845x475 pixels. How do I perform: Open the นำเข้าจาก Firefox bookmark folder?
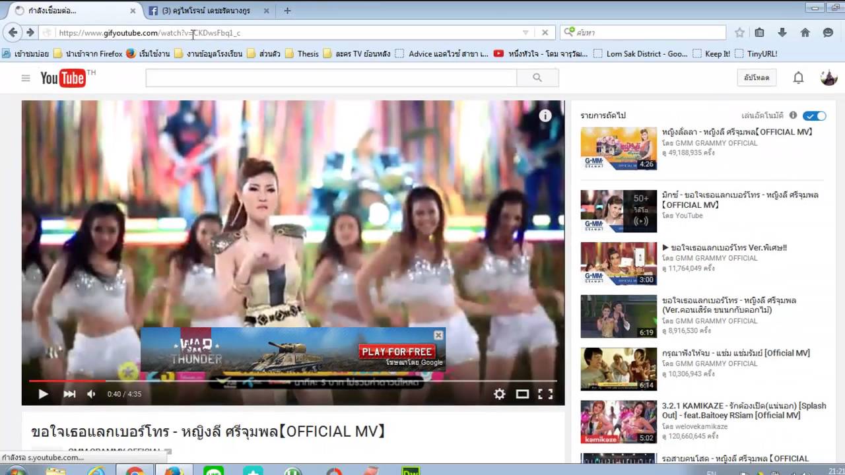[88, 53]
